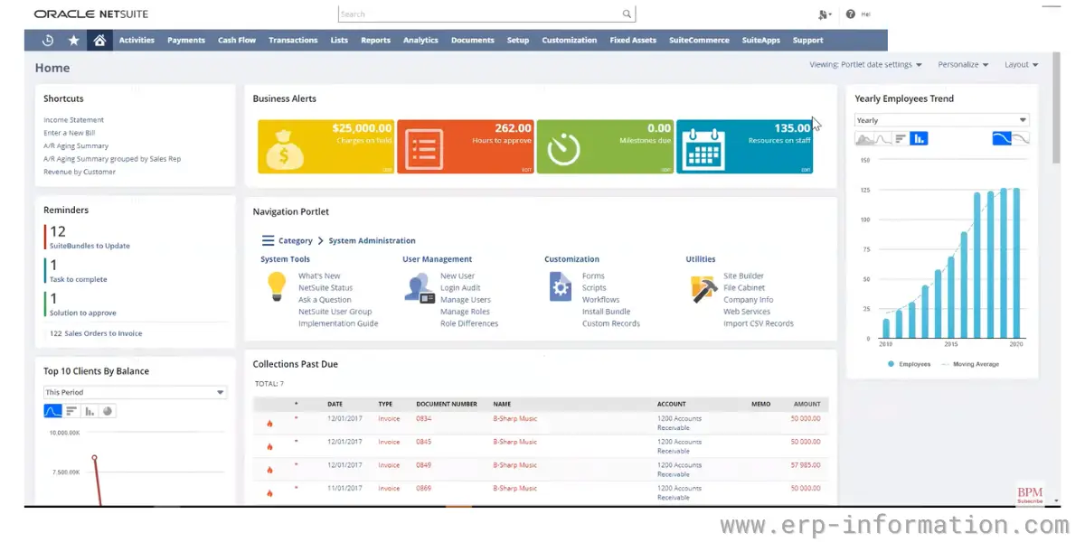Select horizontal bar chart in Yearly Employees Trend
1085x542 pixels.
point(901,138)
